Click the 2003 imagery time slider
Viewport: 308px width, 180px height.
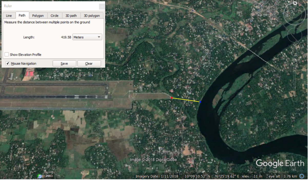(49, 176)
